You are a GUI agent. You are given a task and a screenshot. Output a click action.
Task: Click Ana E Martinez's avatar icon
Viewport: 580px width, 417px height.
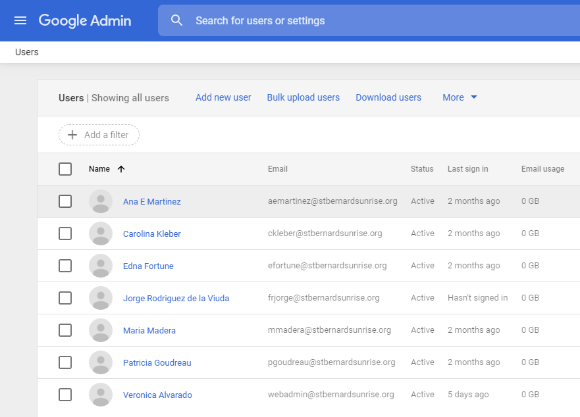(101, 201)
